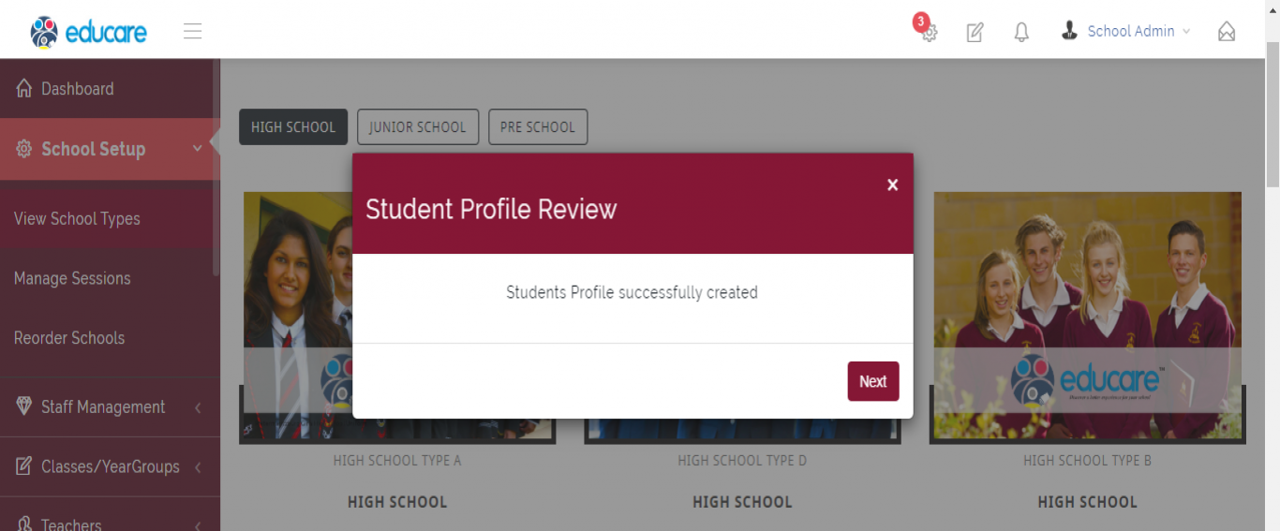Image resolution: width=1280 pixels, height=531 pixels.
Task: Expand the Staff Management submenu arrow
Action: tap(198, 407)
